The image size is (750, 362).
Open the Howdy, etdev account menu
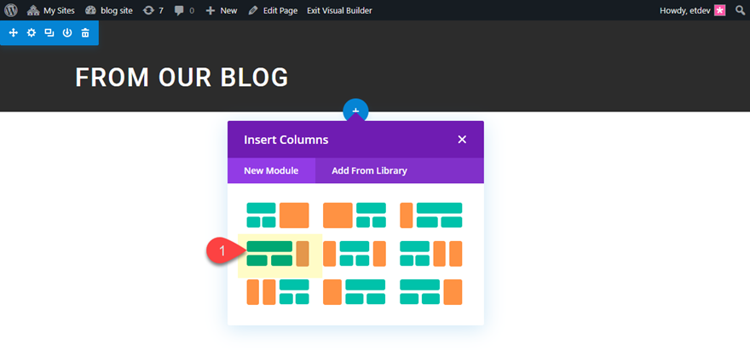click(692, 10)
